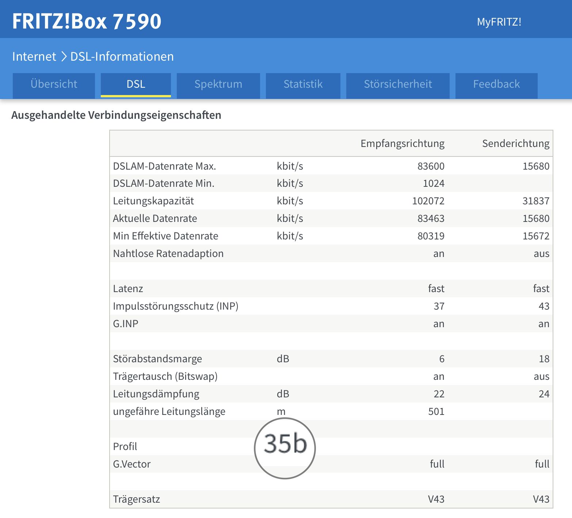
Task: Select the DSL tab
Action: click(136, 84)
